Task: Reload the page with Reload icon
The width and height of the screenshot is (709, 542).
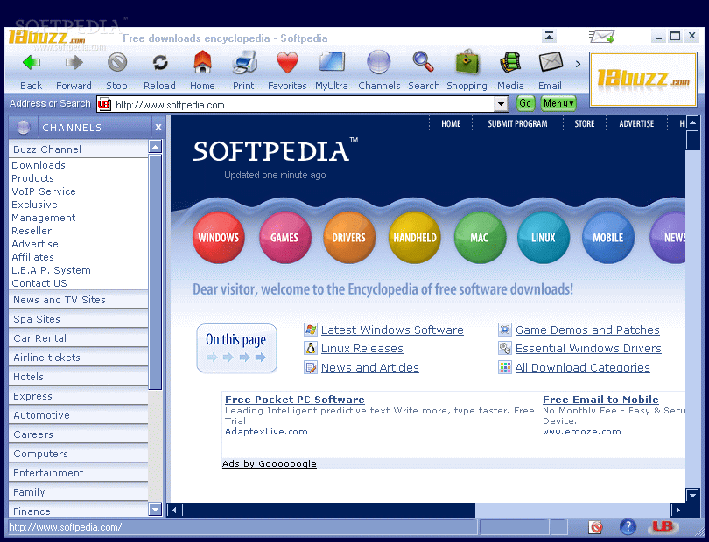Action: click(159, 63)
